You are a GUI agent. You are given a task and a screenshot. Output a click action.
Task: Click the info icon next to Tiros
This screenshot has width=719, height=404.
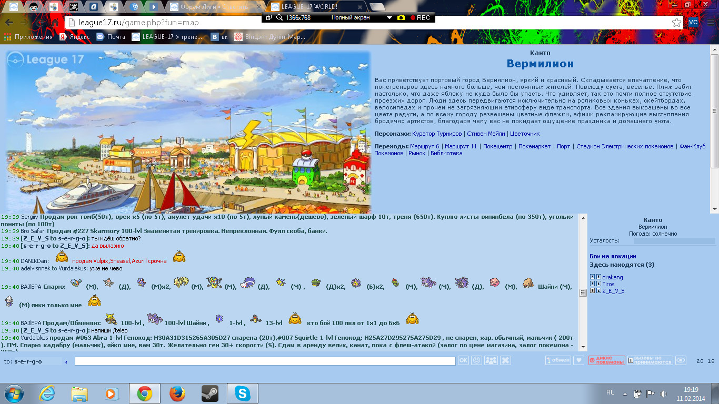tap(598, 284)
